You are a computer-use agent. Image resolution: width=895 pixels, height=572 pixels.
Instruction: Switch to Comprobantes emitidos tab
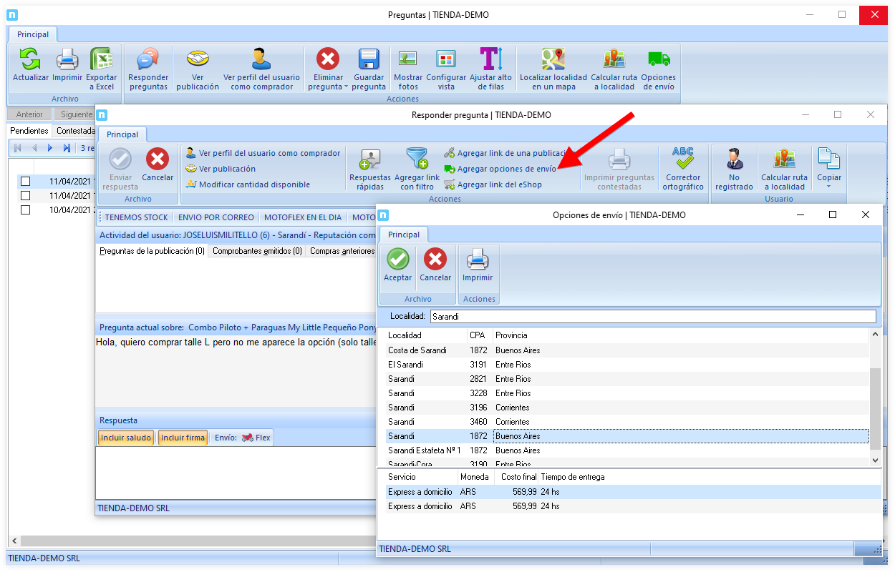[x=257, y=252]
